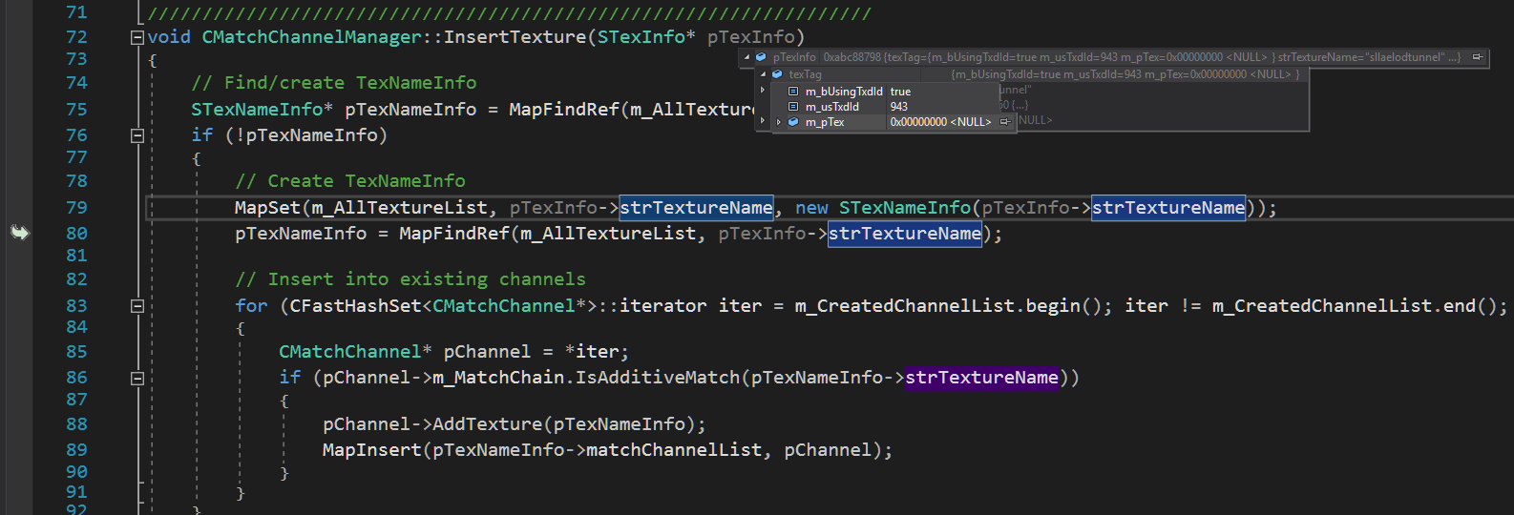Click line number 89 in the gutter
The height and width of the screenshot is (515, 1514).
[76, 450]
